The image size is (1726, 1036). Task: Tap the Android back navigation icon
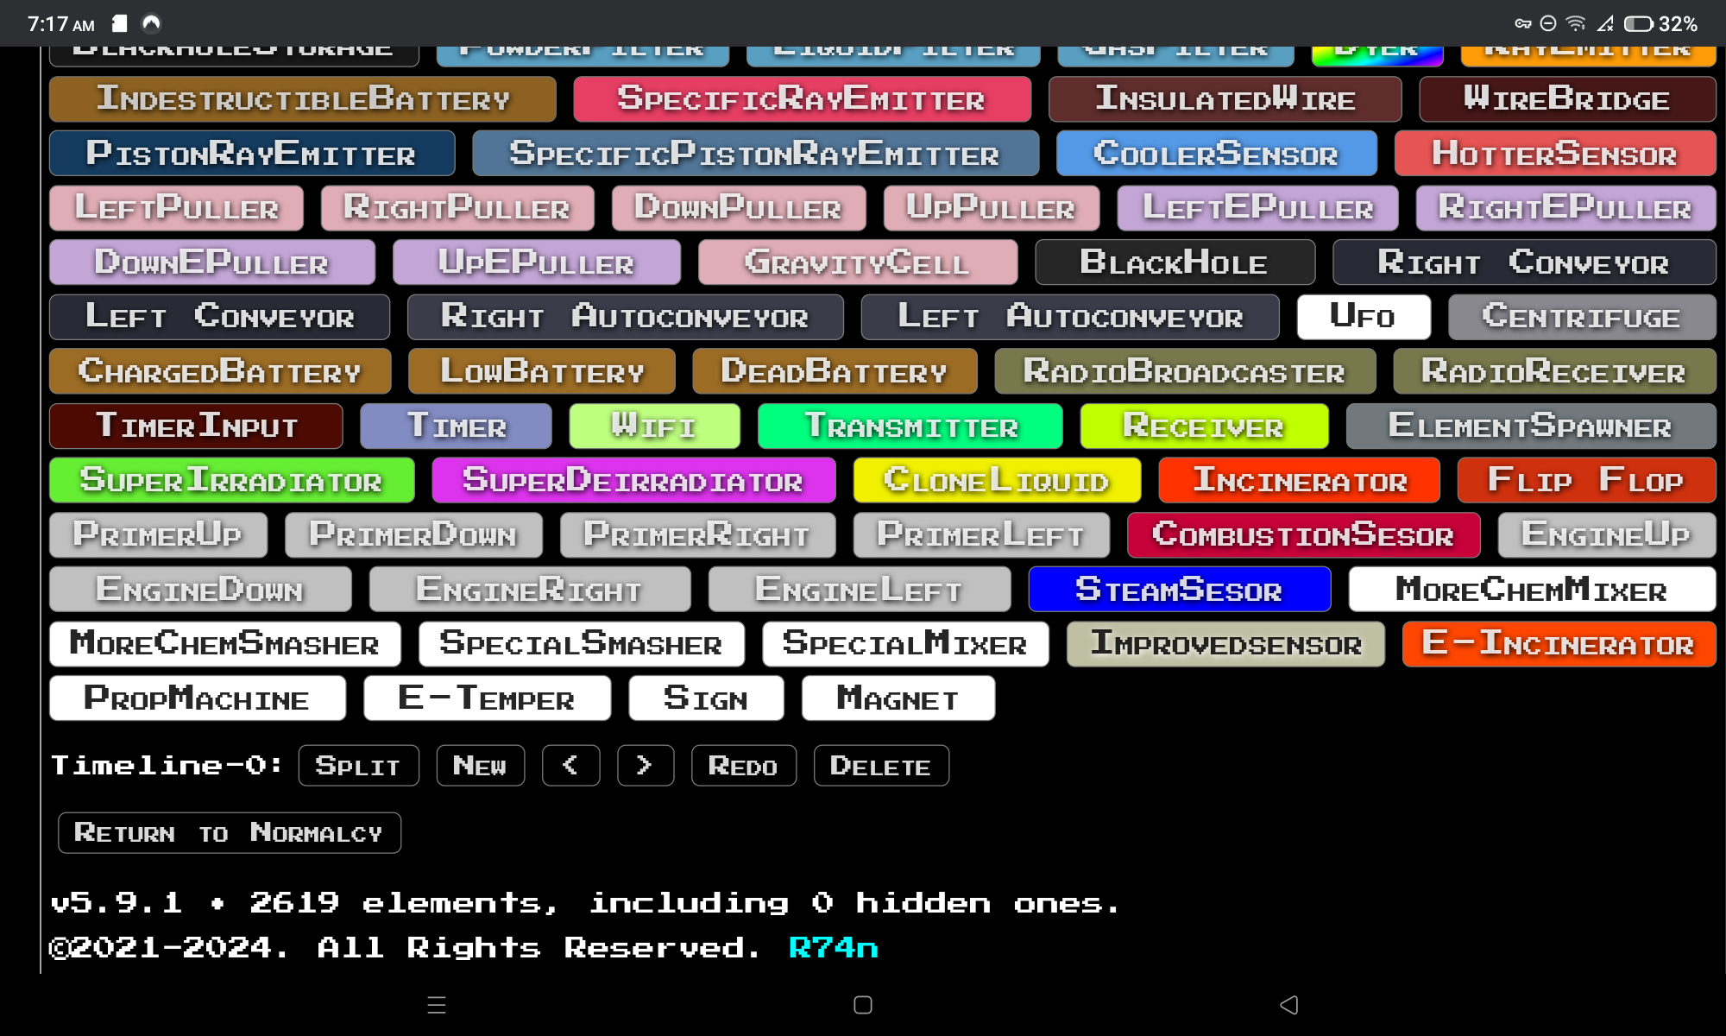(x=1288, y=1005)
